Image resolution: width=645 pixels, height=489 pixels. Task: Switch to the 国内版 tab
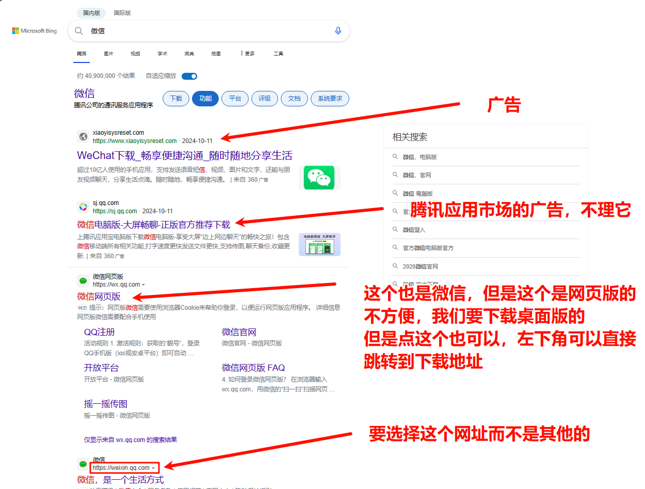(91, 13)
